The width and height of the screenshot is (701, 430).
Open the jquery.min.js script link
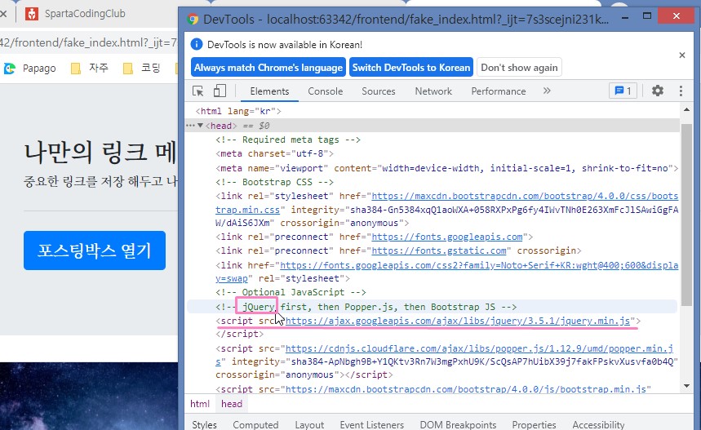(x=458, y=321)
